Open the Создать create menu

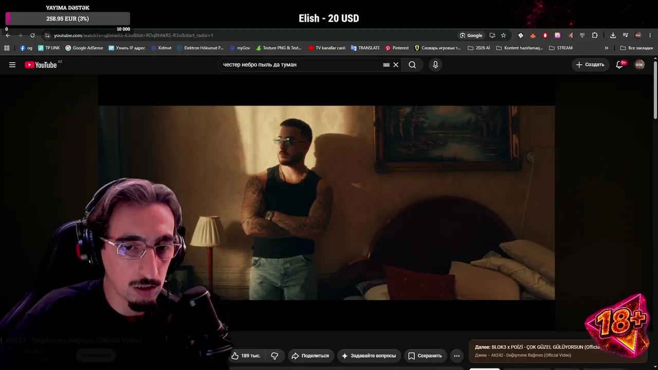pos(590,65)
